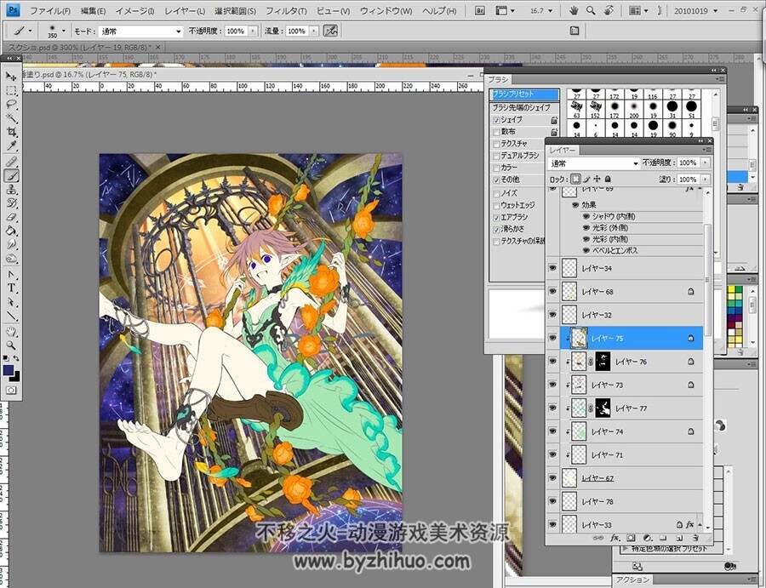The image size is (766, 588).
Task: Select the Clone Stamp tool
Action: 11,190
